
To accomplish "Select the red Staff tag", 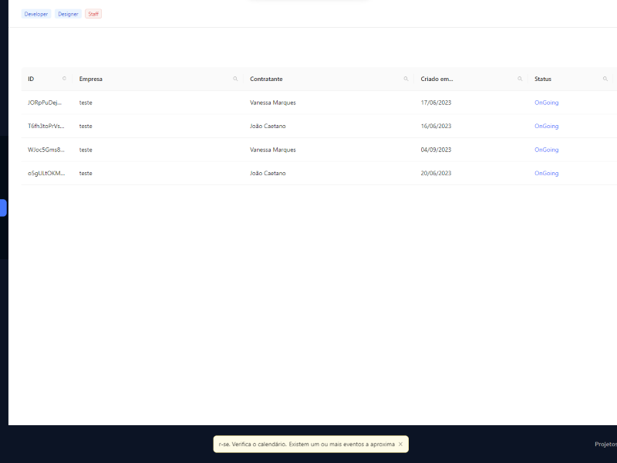I will tap(93, 14).
